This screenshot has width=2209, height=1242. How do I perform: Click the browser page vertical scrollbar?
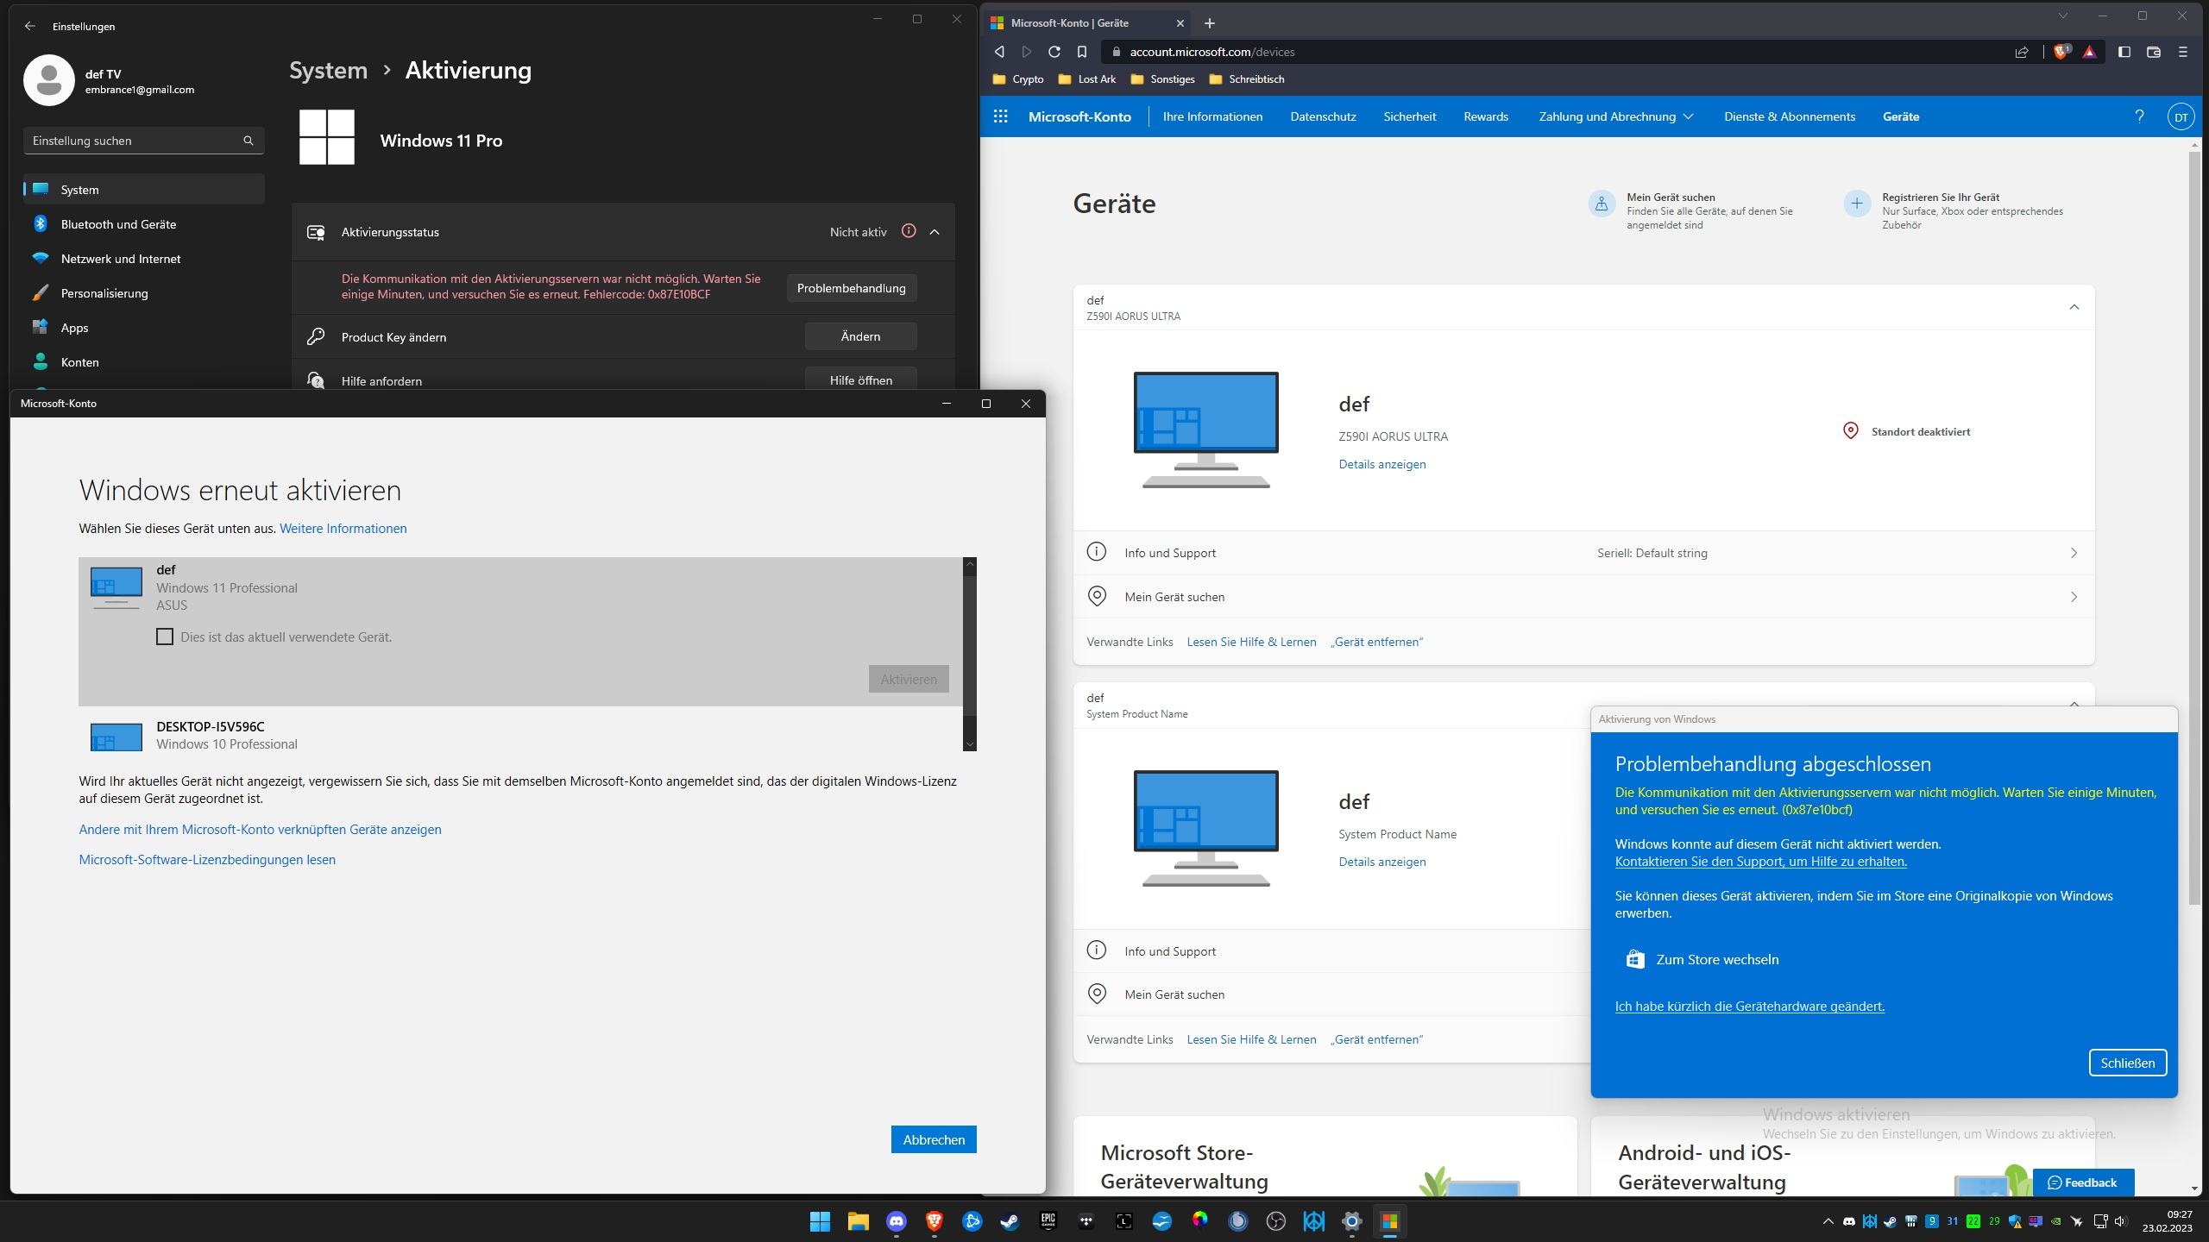click(2194, 528)
